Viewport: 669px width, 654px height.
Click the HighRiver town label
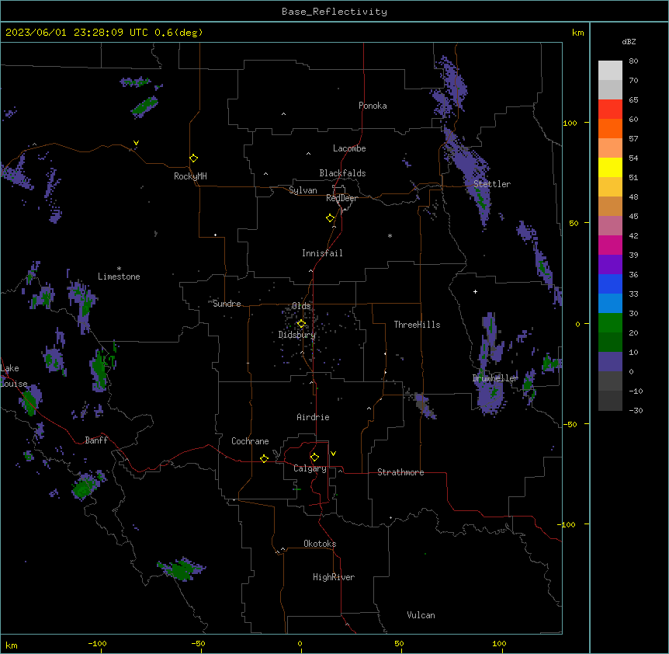[334, 577]
